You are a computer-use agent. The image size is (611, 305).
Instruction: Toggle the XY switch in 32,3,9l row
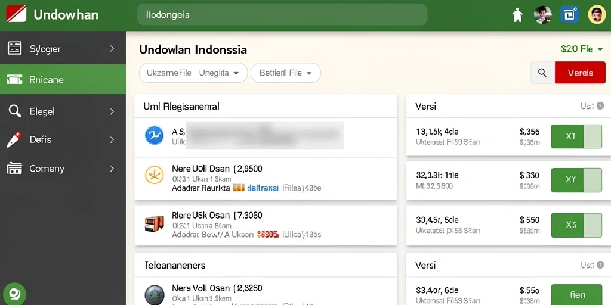[576, 180]
